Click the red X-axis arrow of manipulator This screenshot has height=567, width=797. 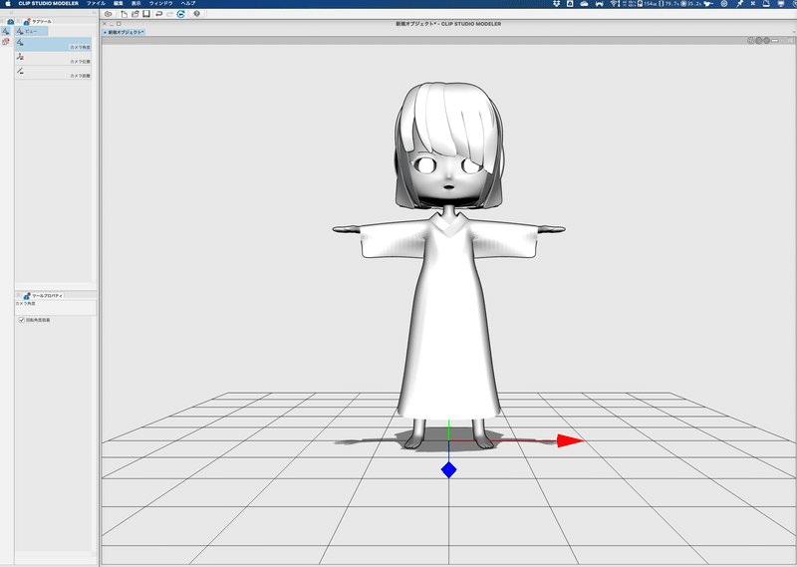[570, 440]
